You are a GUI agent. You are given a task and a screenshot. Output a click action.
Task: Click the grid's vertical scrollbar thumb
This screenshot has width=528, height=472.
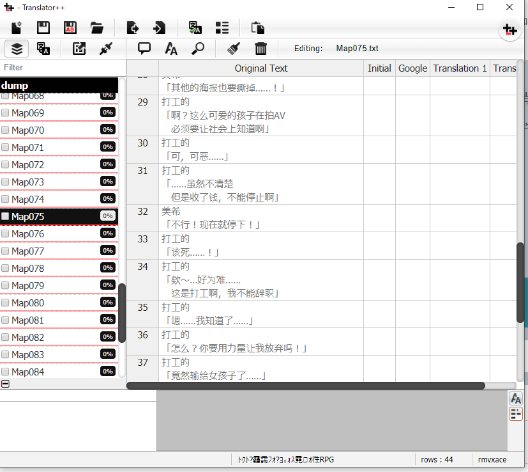(520, 283)
